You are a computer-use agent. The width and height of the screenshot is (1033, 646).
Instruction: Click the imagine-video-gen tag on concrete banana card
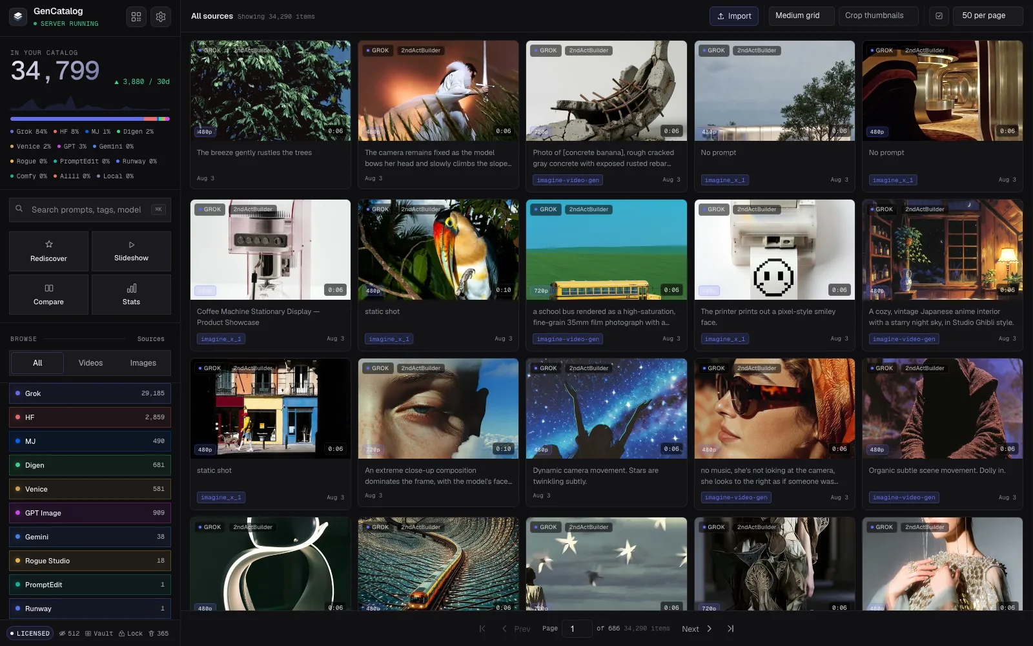tap(568, 180)
